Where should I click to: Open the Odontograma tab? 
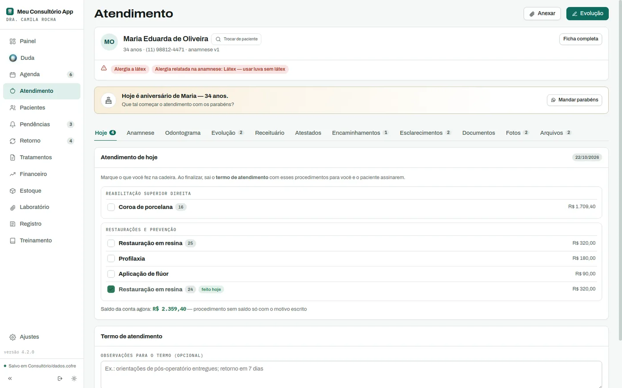coord(183,133)
